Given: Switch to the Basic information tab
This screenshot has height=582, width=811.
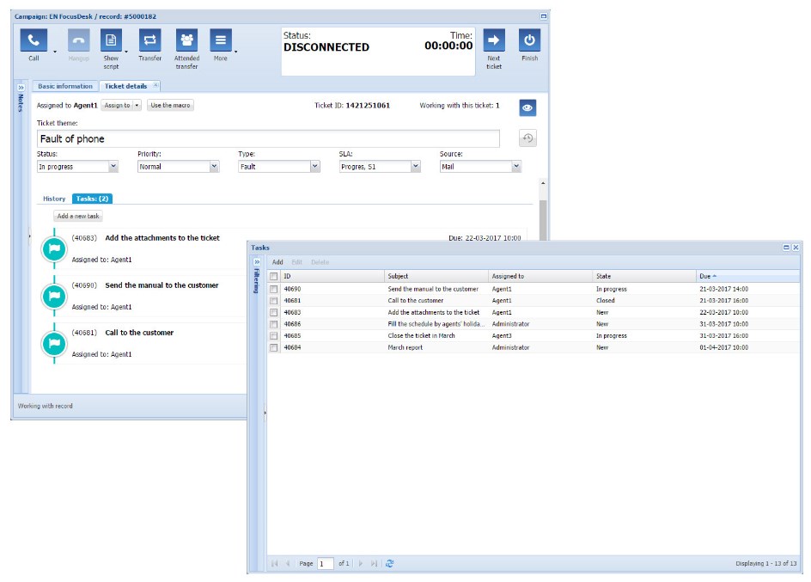Looking at the screenshot, I should click(x=65, y=86).
